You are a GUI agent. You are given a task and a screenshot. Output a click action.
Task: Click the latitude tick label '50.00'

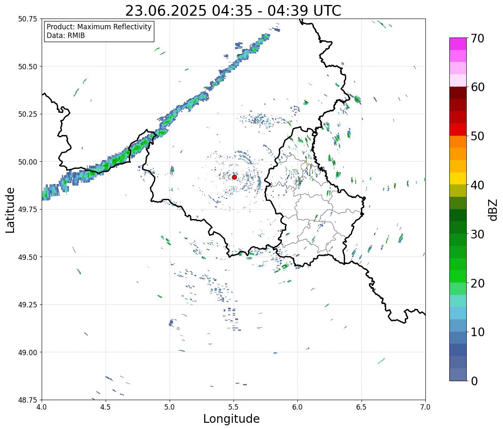[28, 162]
